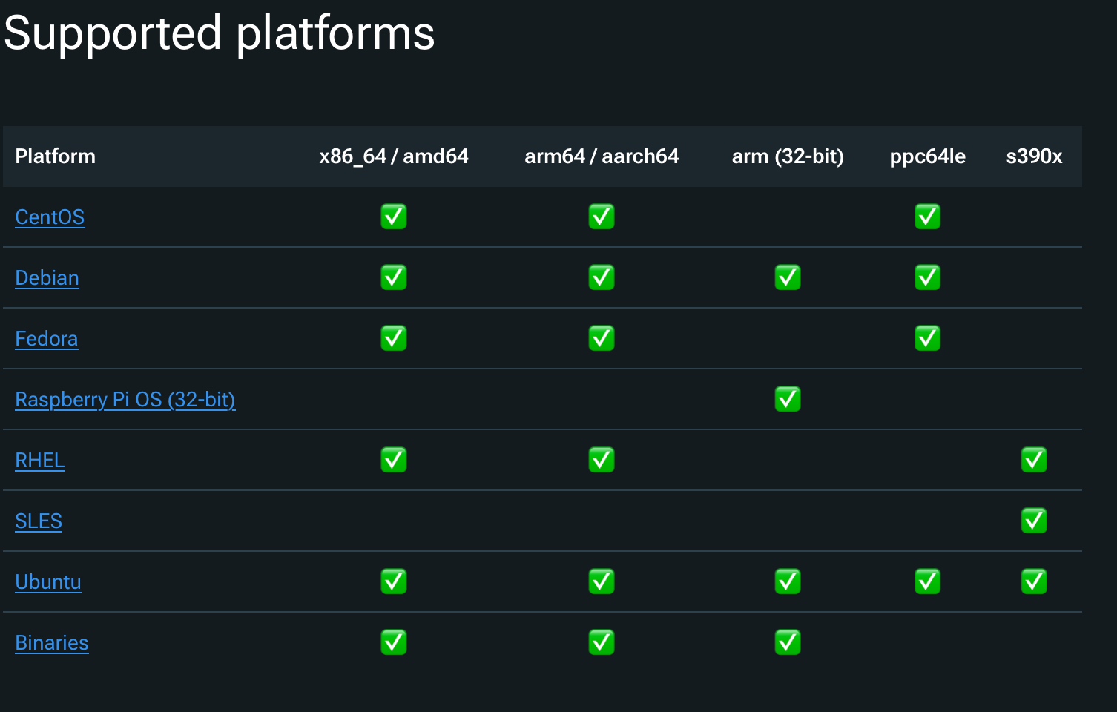Click CentOS x86_64 green checkmark

[x=393, y=217]
